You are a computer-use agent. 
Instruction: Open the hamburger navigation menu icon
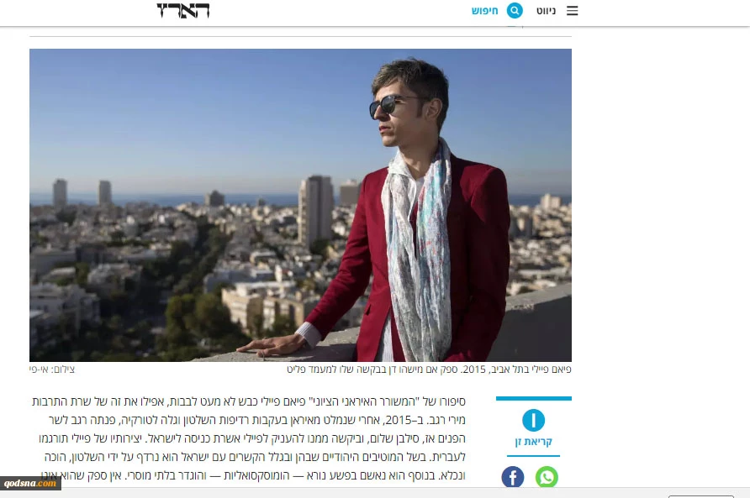coord(572,11)
